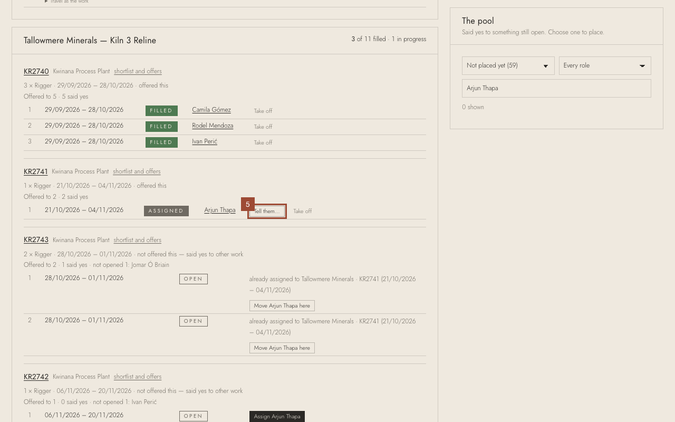Open the KR2743 job link
Image resolution: width=675 pixels, height=422 pixels.
(x=36, y=239)
